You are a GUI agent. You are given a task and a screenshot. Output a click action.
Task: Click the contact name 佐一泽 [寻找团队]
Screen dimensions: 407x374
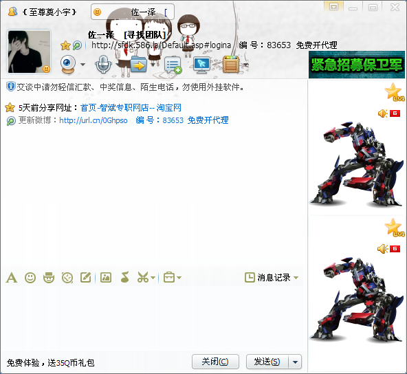tap(127, 35)
